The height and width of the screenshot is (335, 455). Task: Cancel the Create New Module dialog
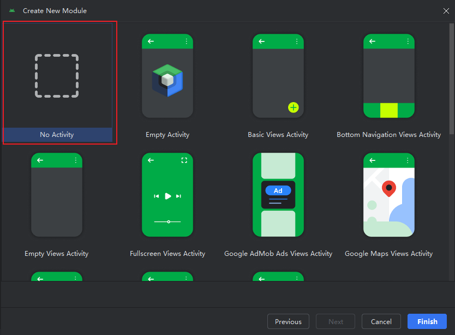[381, 321]
